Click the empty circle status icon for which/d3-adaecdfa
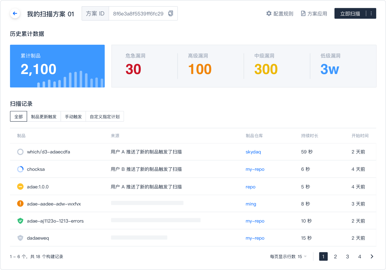386x270 pixels. pos(20,152)
